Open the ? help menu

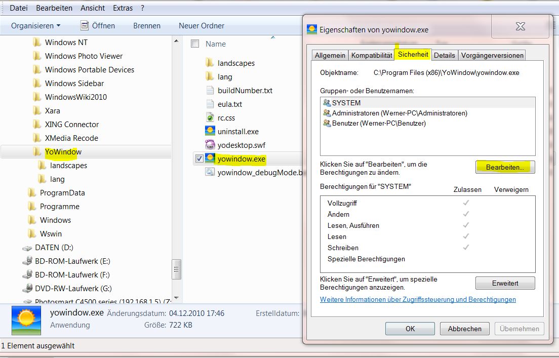143,8
